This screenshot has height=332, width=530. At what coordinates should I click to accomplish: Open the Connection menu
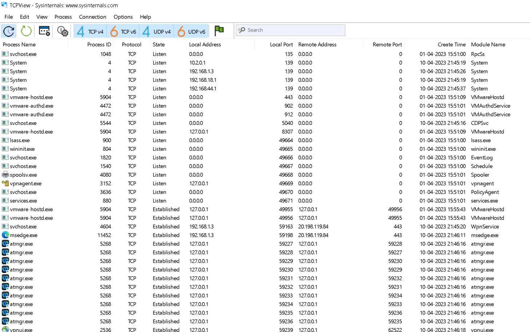[93, 17]
